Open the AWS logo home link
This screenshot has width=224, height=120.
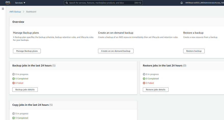pos(8,3)
